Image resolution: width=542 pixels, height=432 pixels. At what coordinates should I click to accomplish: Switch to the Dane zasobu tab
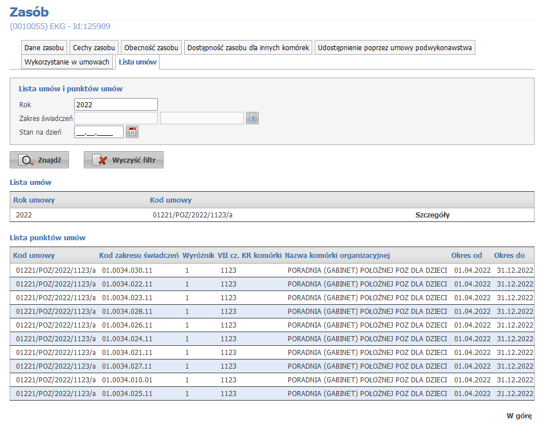tap(44, 48)
